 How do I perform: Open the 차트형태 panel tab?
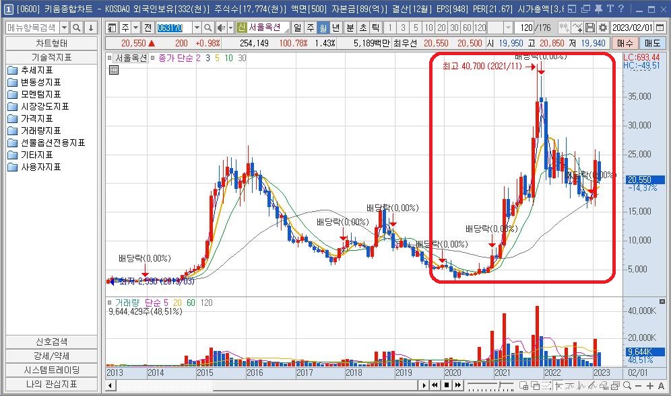click(x=52, y=44)
